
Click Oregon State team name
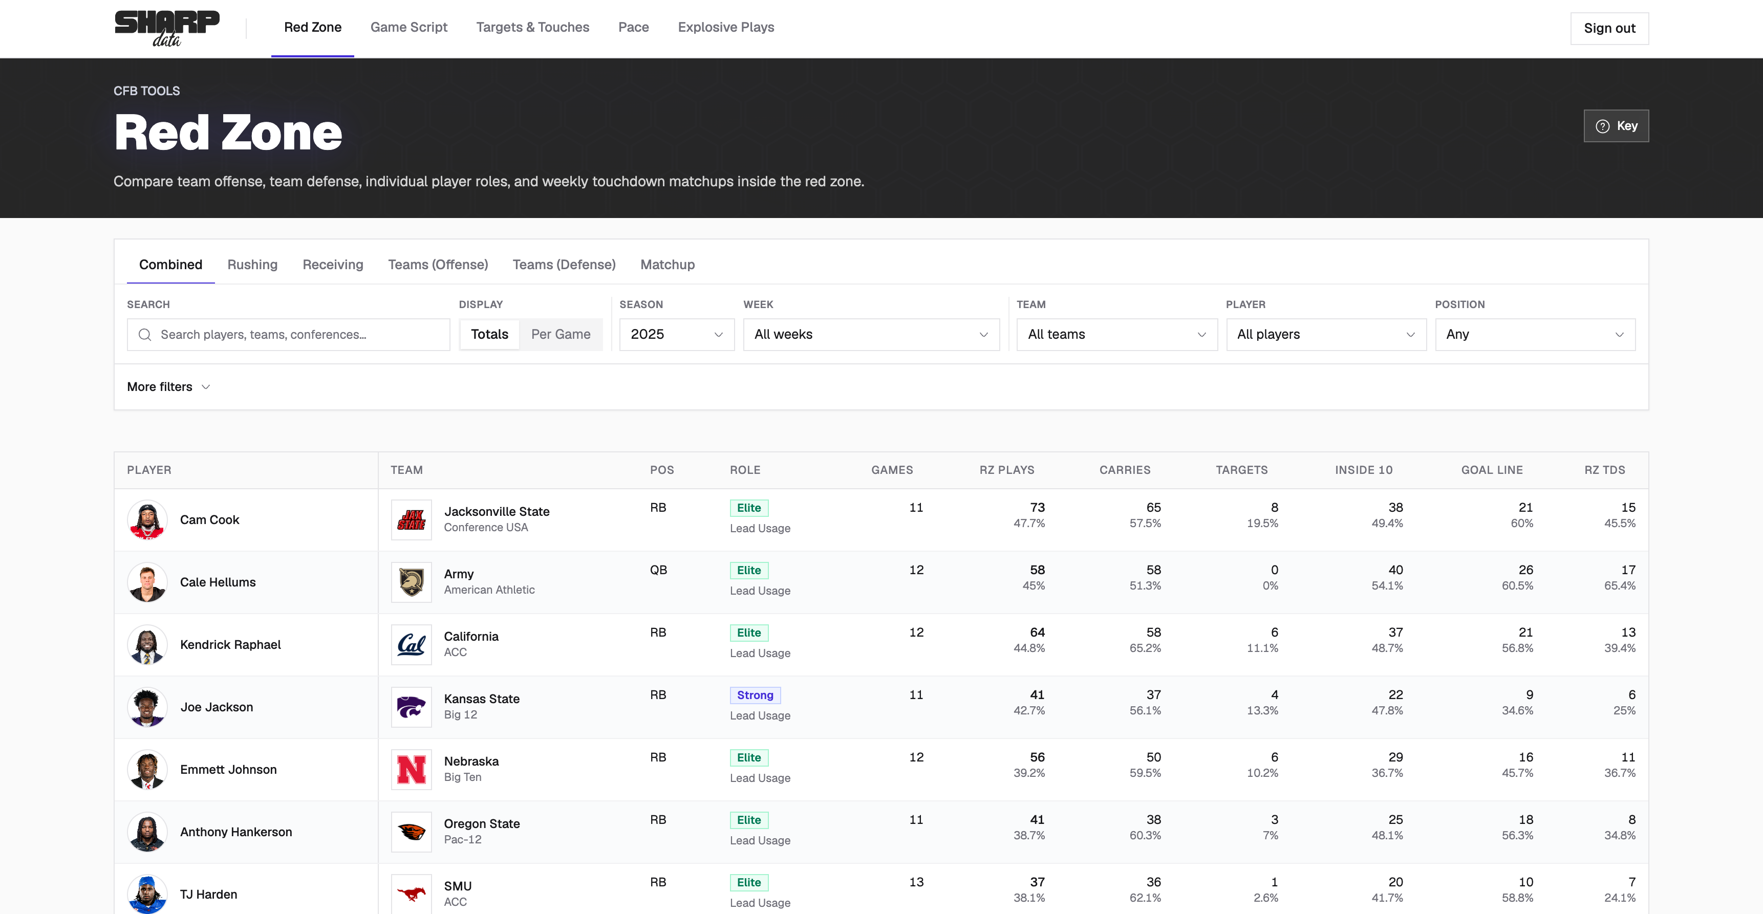point(482,824)
